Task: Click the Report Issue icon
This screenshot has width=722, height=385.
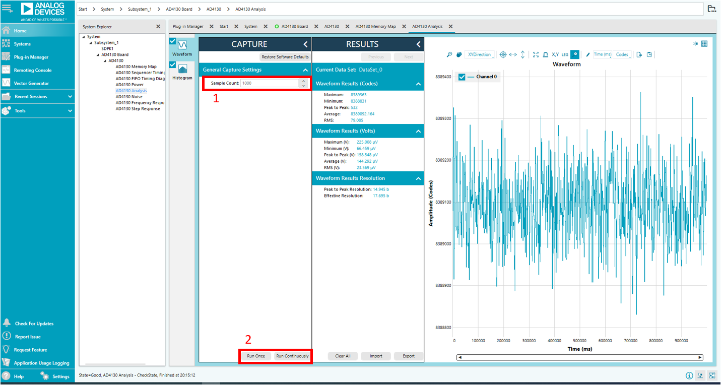Action: [x=7, y=336]
